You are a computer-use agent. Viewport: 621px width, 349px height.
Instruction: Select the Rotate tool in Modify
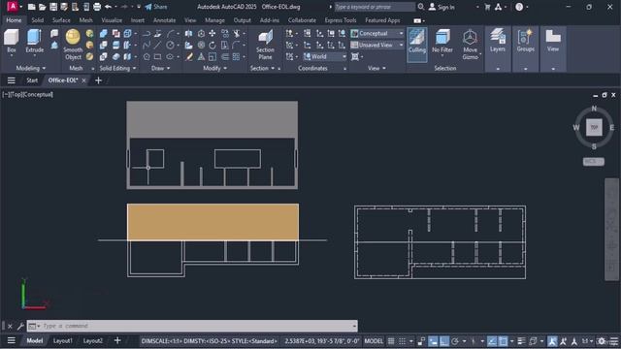point(212,46)
